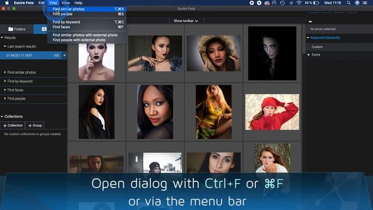Expand the Excire keyword node
373x210 pixels.
309,54
